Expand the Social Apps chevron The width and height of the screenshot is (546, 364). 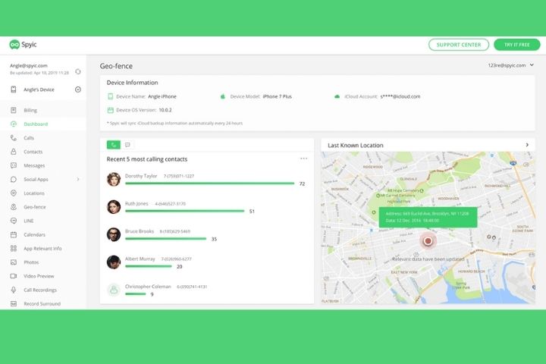pos(78,180)
